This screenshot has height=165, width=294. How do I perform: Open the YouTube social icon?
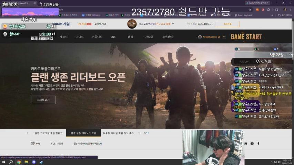[x=252, y=143]
